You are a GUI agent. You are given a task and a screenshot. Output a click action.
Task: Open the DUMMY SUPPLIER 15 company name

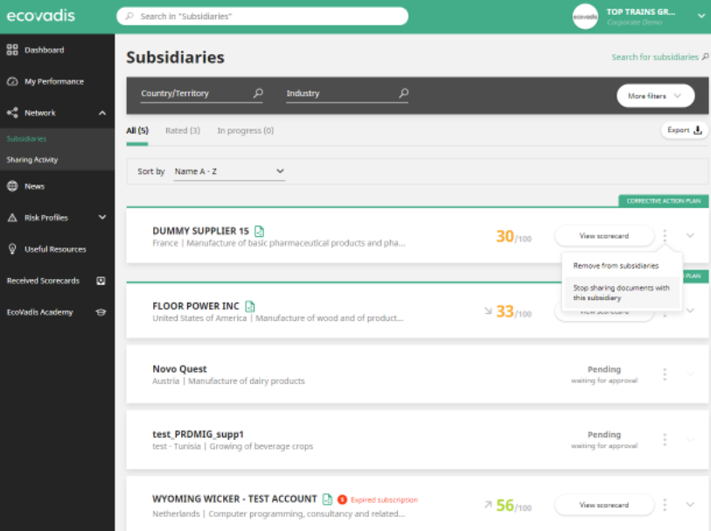click(x=200, y=231)
